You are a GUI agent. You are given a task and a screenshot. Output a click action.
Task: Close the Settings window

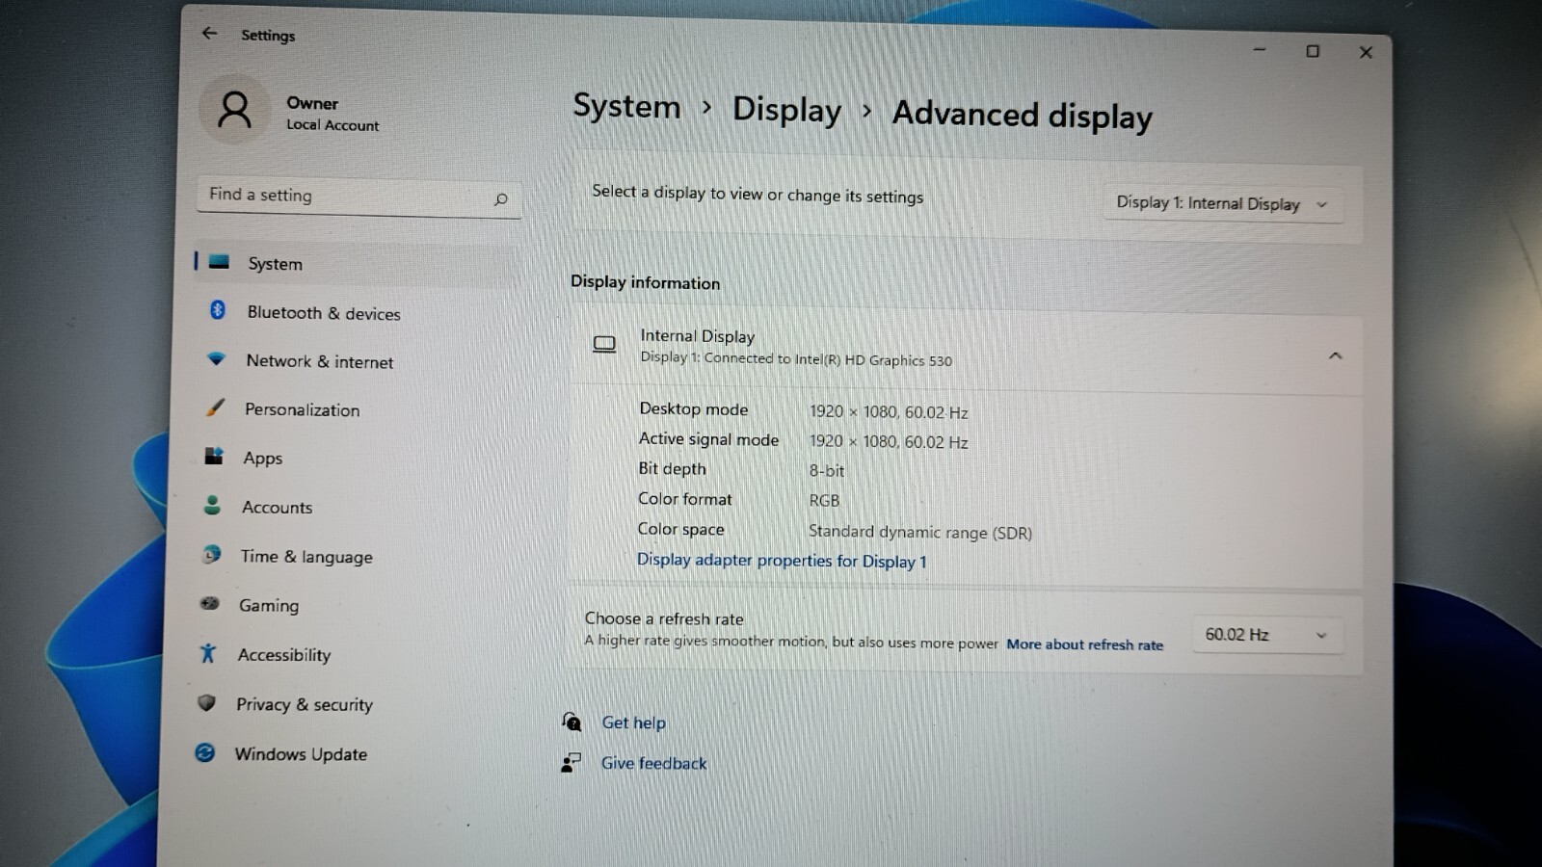pos(1366,52)
